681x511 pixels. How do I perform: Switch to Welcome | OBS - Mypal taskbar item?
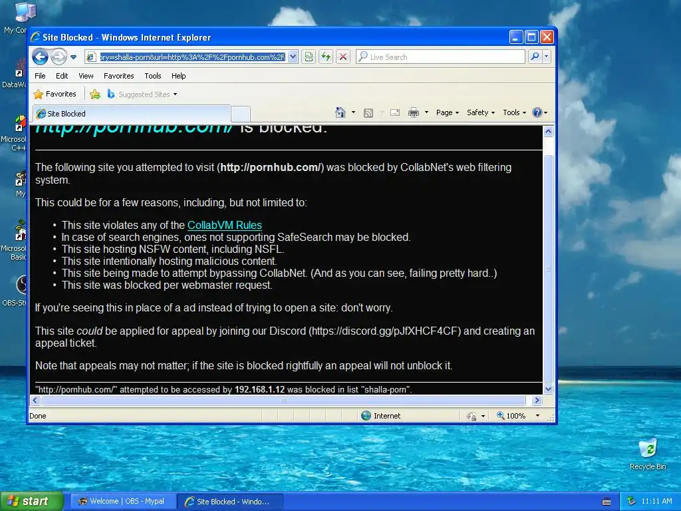click(123, 501)
